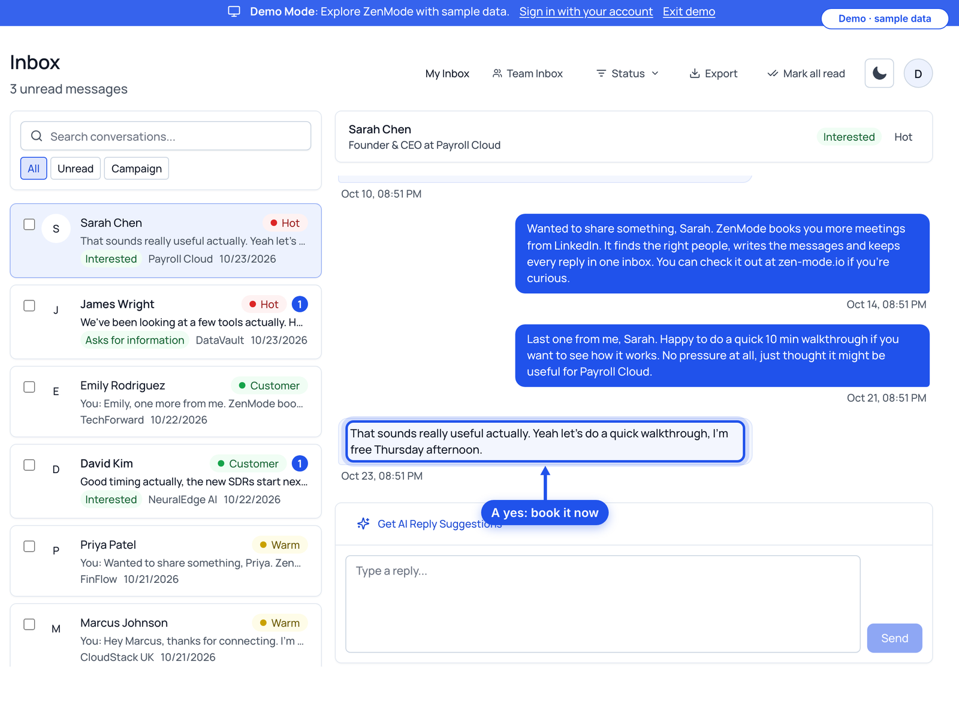Click the Demo sample data pill
Viewport: 959px width, 704px height.
[x=885, y=19]
